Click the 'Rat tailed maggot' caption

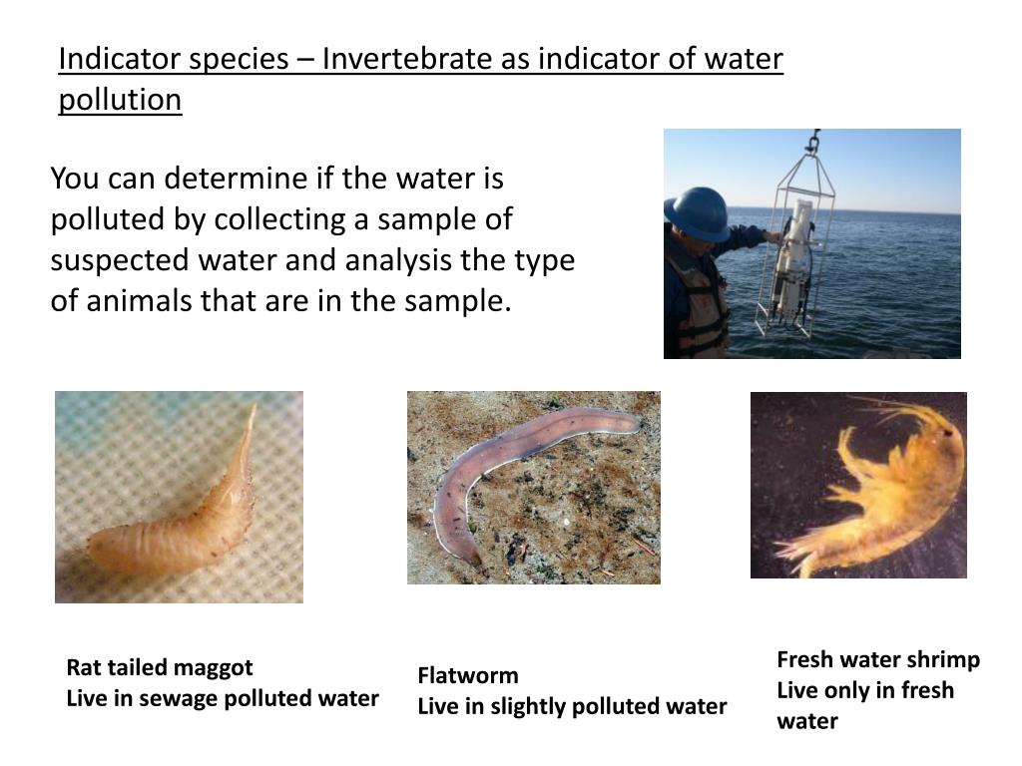pyautogui.click(x=160, y=667)
